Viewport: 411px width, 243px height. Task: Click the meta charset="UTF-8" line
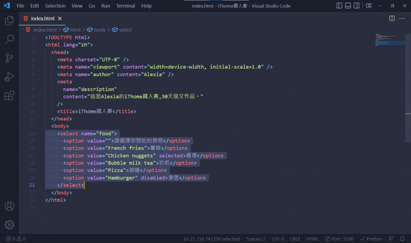point(93,60)
